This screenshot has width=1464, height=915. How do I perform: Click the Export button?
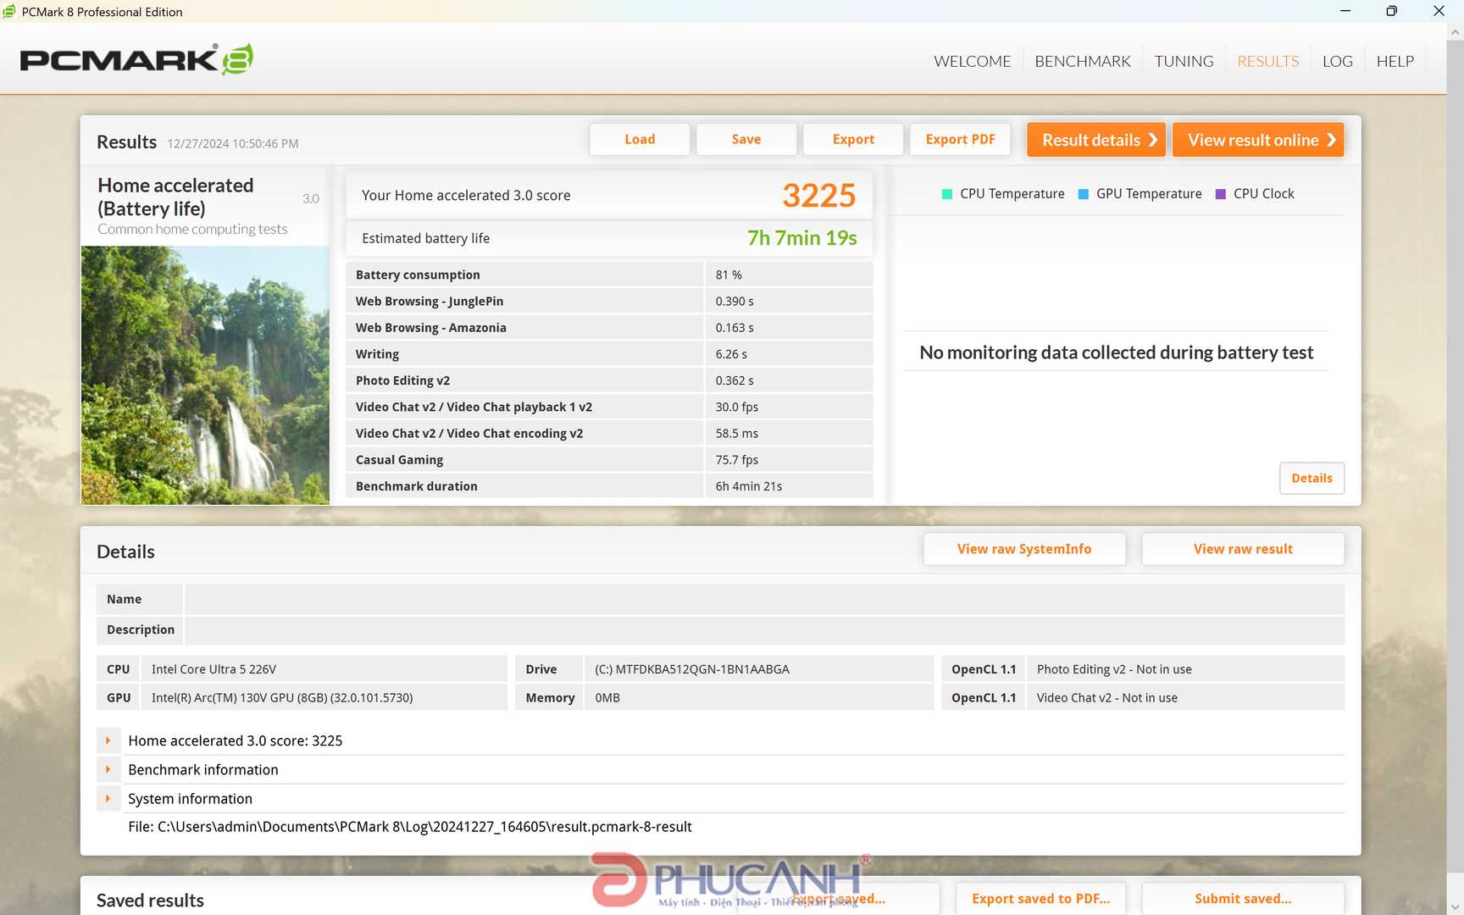(853, 139)
